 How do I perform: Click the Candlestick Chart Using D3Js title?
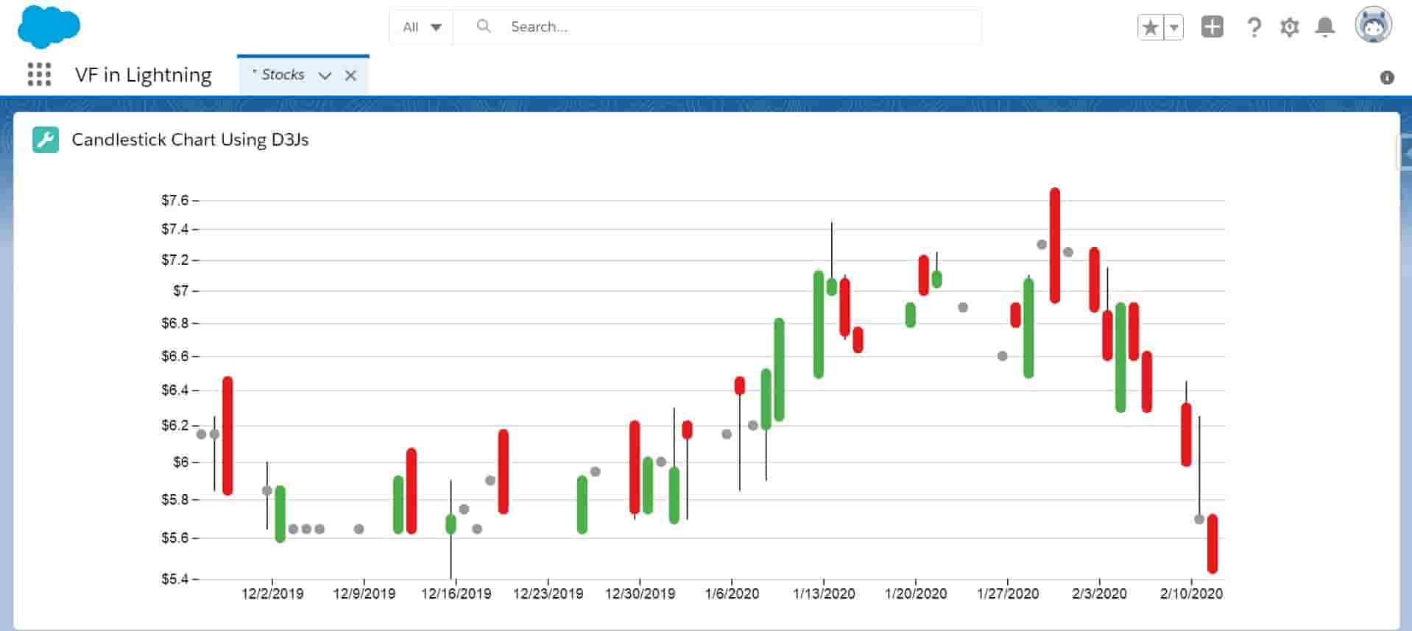(x=190, y=140)
